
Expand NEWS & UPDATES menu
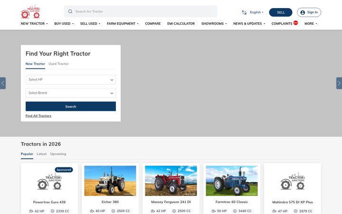[249, 24]
